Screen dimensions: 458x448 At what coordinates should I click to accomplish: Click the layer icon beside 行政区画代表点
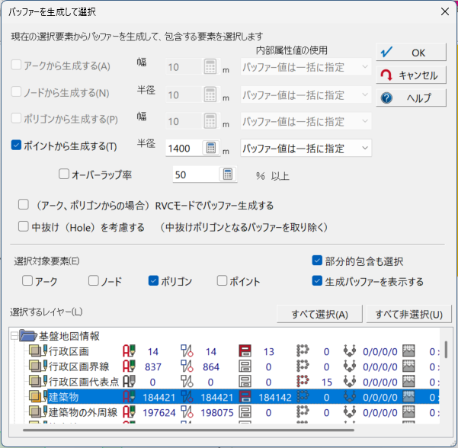(38, 382)
